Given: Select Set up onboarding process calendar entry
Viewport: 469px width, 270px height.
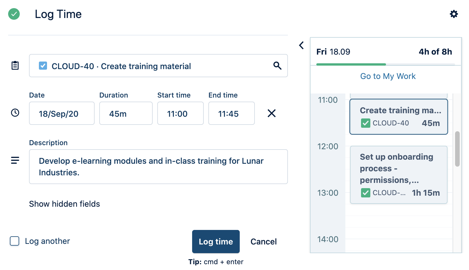Looking at the screenshot, I should (x=398, y=174).
